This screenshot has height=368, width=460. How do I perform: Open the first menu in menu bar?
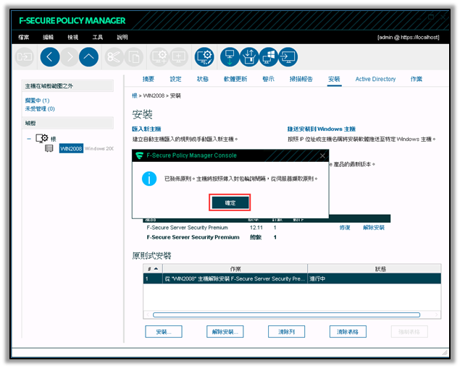tap(24, 37)
